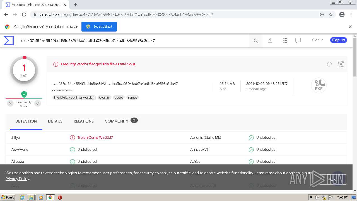Accept cookies with Ok button
This screenshot has height=201, width=357.
pyautogui.click(x=333, y=180)
